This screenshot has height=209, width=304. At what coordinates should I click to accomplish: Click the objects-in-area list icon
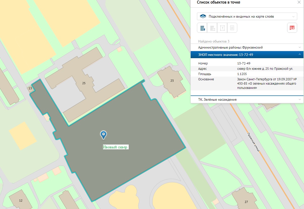click(x=212, y=28)
